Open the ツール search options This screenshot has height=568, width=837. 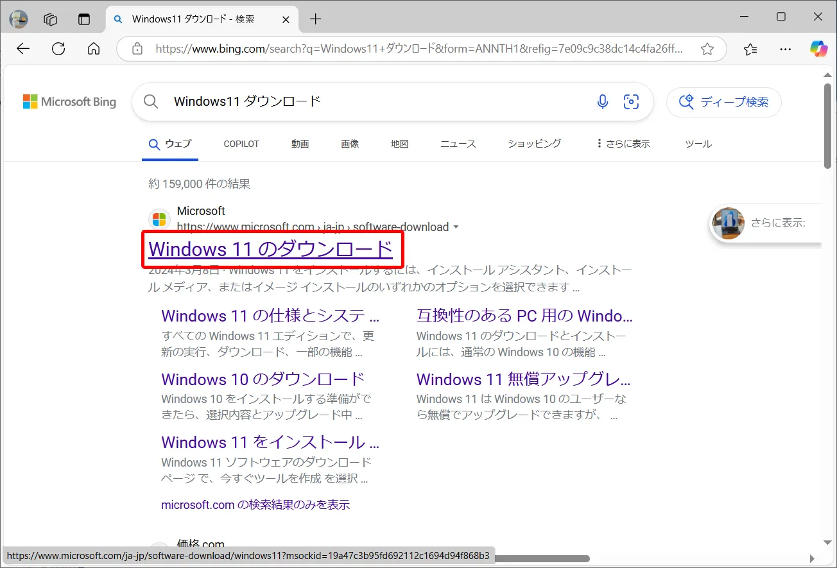[x=698, y=144]
